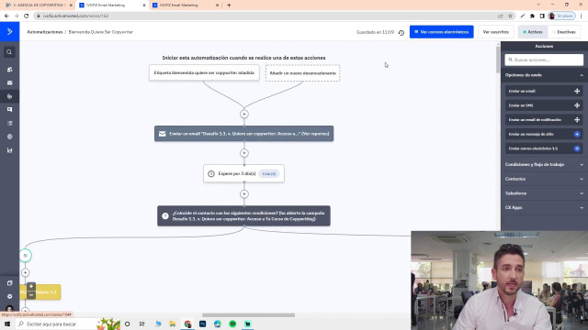
Task: Click Ver correos electrónicos button
Action: pyautogui.click(x=441, y=32)
